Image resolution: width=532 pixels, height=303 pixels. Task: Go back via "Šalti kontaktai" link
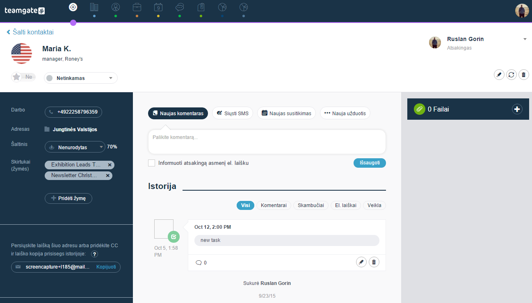point(30,32)
